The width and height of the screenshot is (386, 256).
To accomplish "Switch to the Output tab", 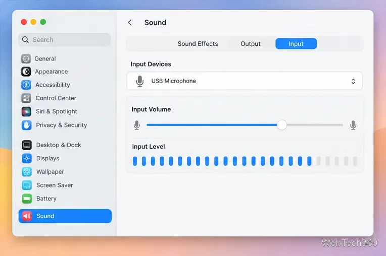I will [x=251, y=44].
